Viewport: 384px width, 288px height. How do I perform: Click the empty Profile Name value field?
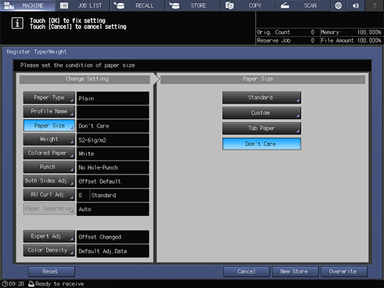point(113,112)
